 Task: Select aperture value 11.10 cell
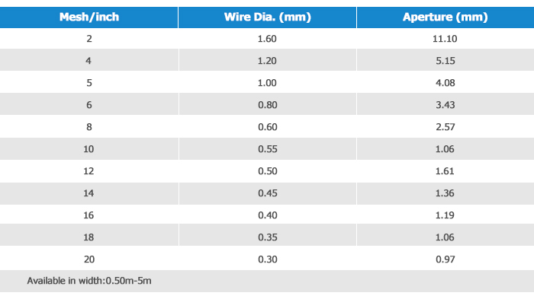click(446, 38)
